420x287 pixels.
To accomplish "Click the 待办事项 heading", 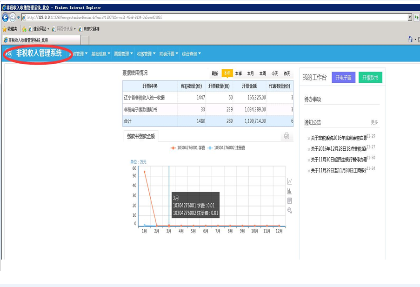I will pyautogui.click(x=313, y=100).
